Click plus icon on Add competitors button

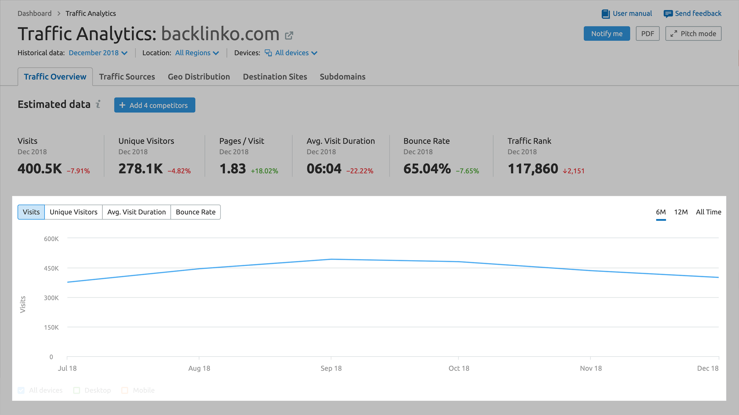[x=122, y=105]
